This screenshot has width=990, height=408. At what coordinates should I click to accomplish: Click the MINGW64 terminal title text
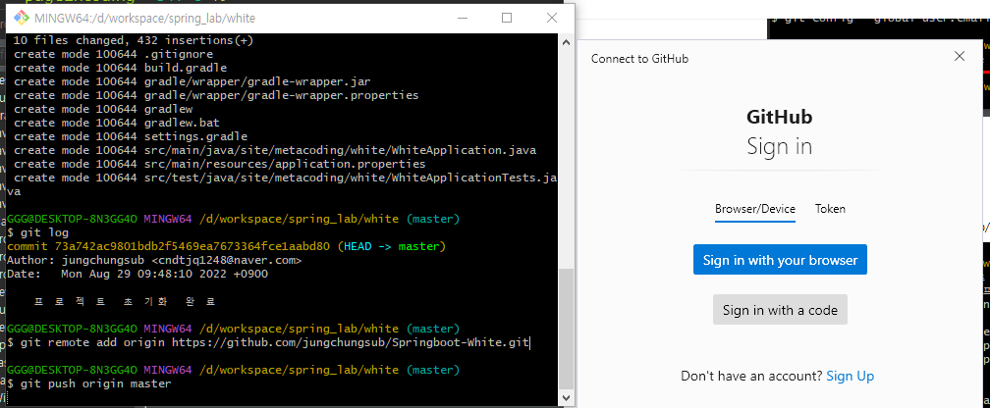tap(145, 19)
